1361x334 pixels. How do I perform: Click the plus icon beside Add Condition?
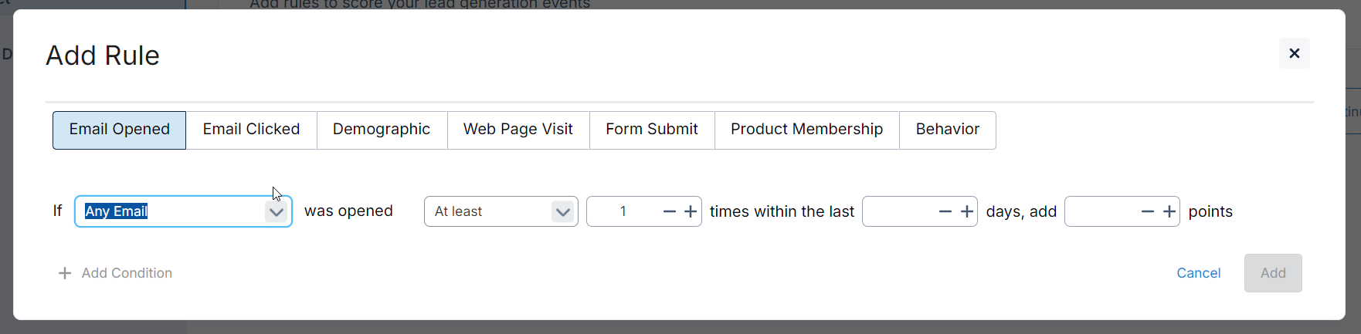(x=65, y=273)
